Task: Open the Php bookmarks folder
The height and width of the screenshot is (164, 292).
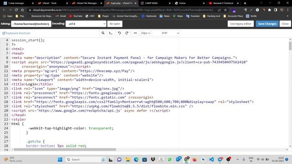Action: 20,16
